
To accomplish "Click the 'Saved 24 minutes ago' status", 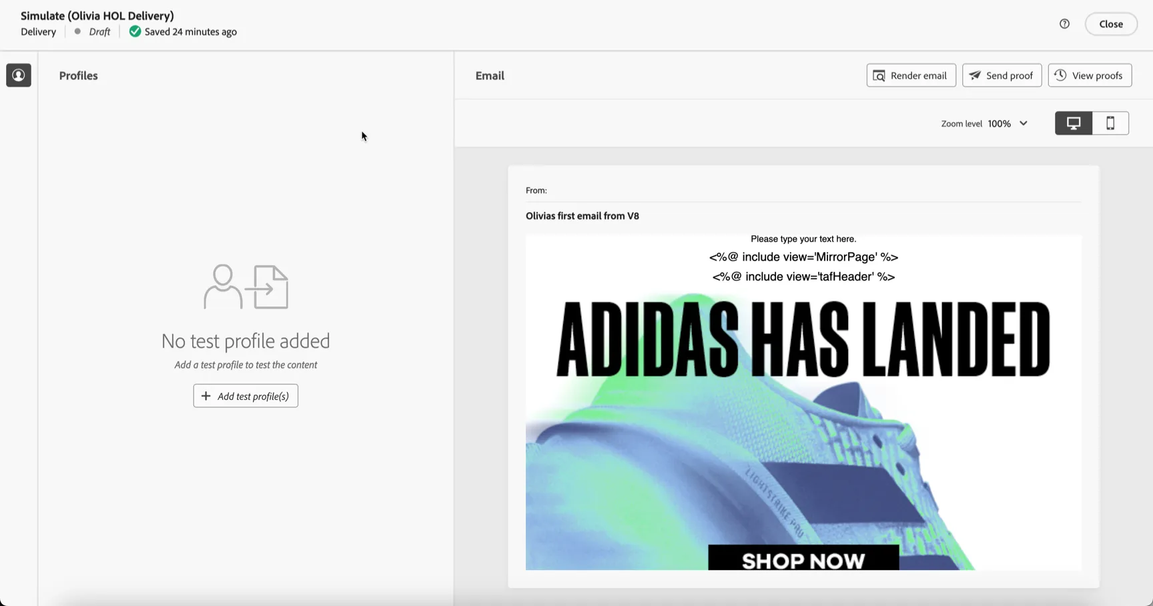I will [x=191, y=31].
